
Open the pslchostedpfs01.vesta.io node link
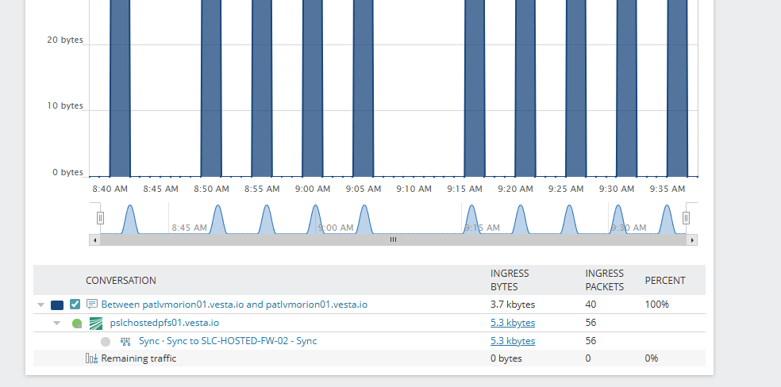click(x=164, y=323)
